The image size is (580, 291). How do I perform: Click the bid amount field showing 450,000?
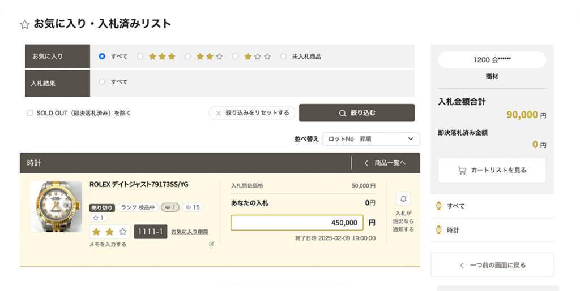tap(297, 223)
